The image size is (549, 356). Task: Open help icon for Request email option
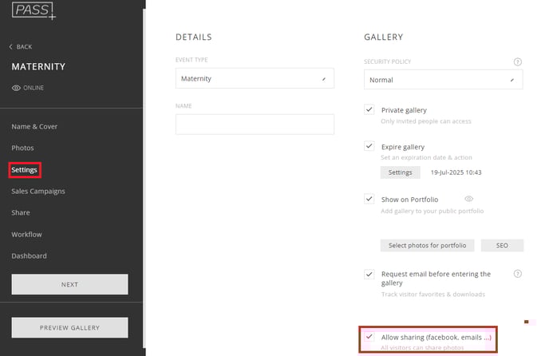click(518, 274)
